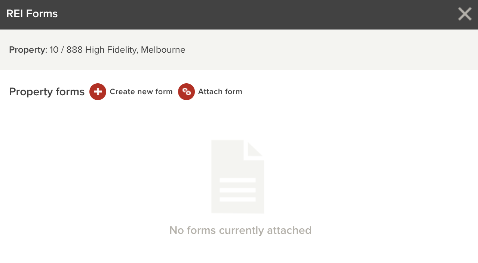Choose the Attach form text link
478x263 pixels.
point(220,92)
